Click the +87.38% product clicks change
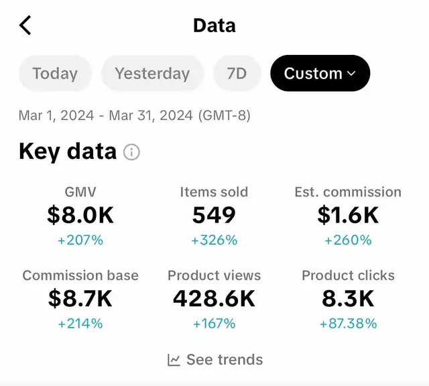Image resolution: width=429 pixels, height=386 pixels. coord(348,324)
